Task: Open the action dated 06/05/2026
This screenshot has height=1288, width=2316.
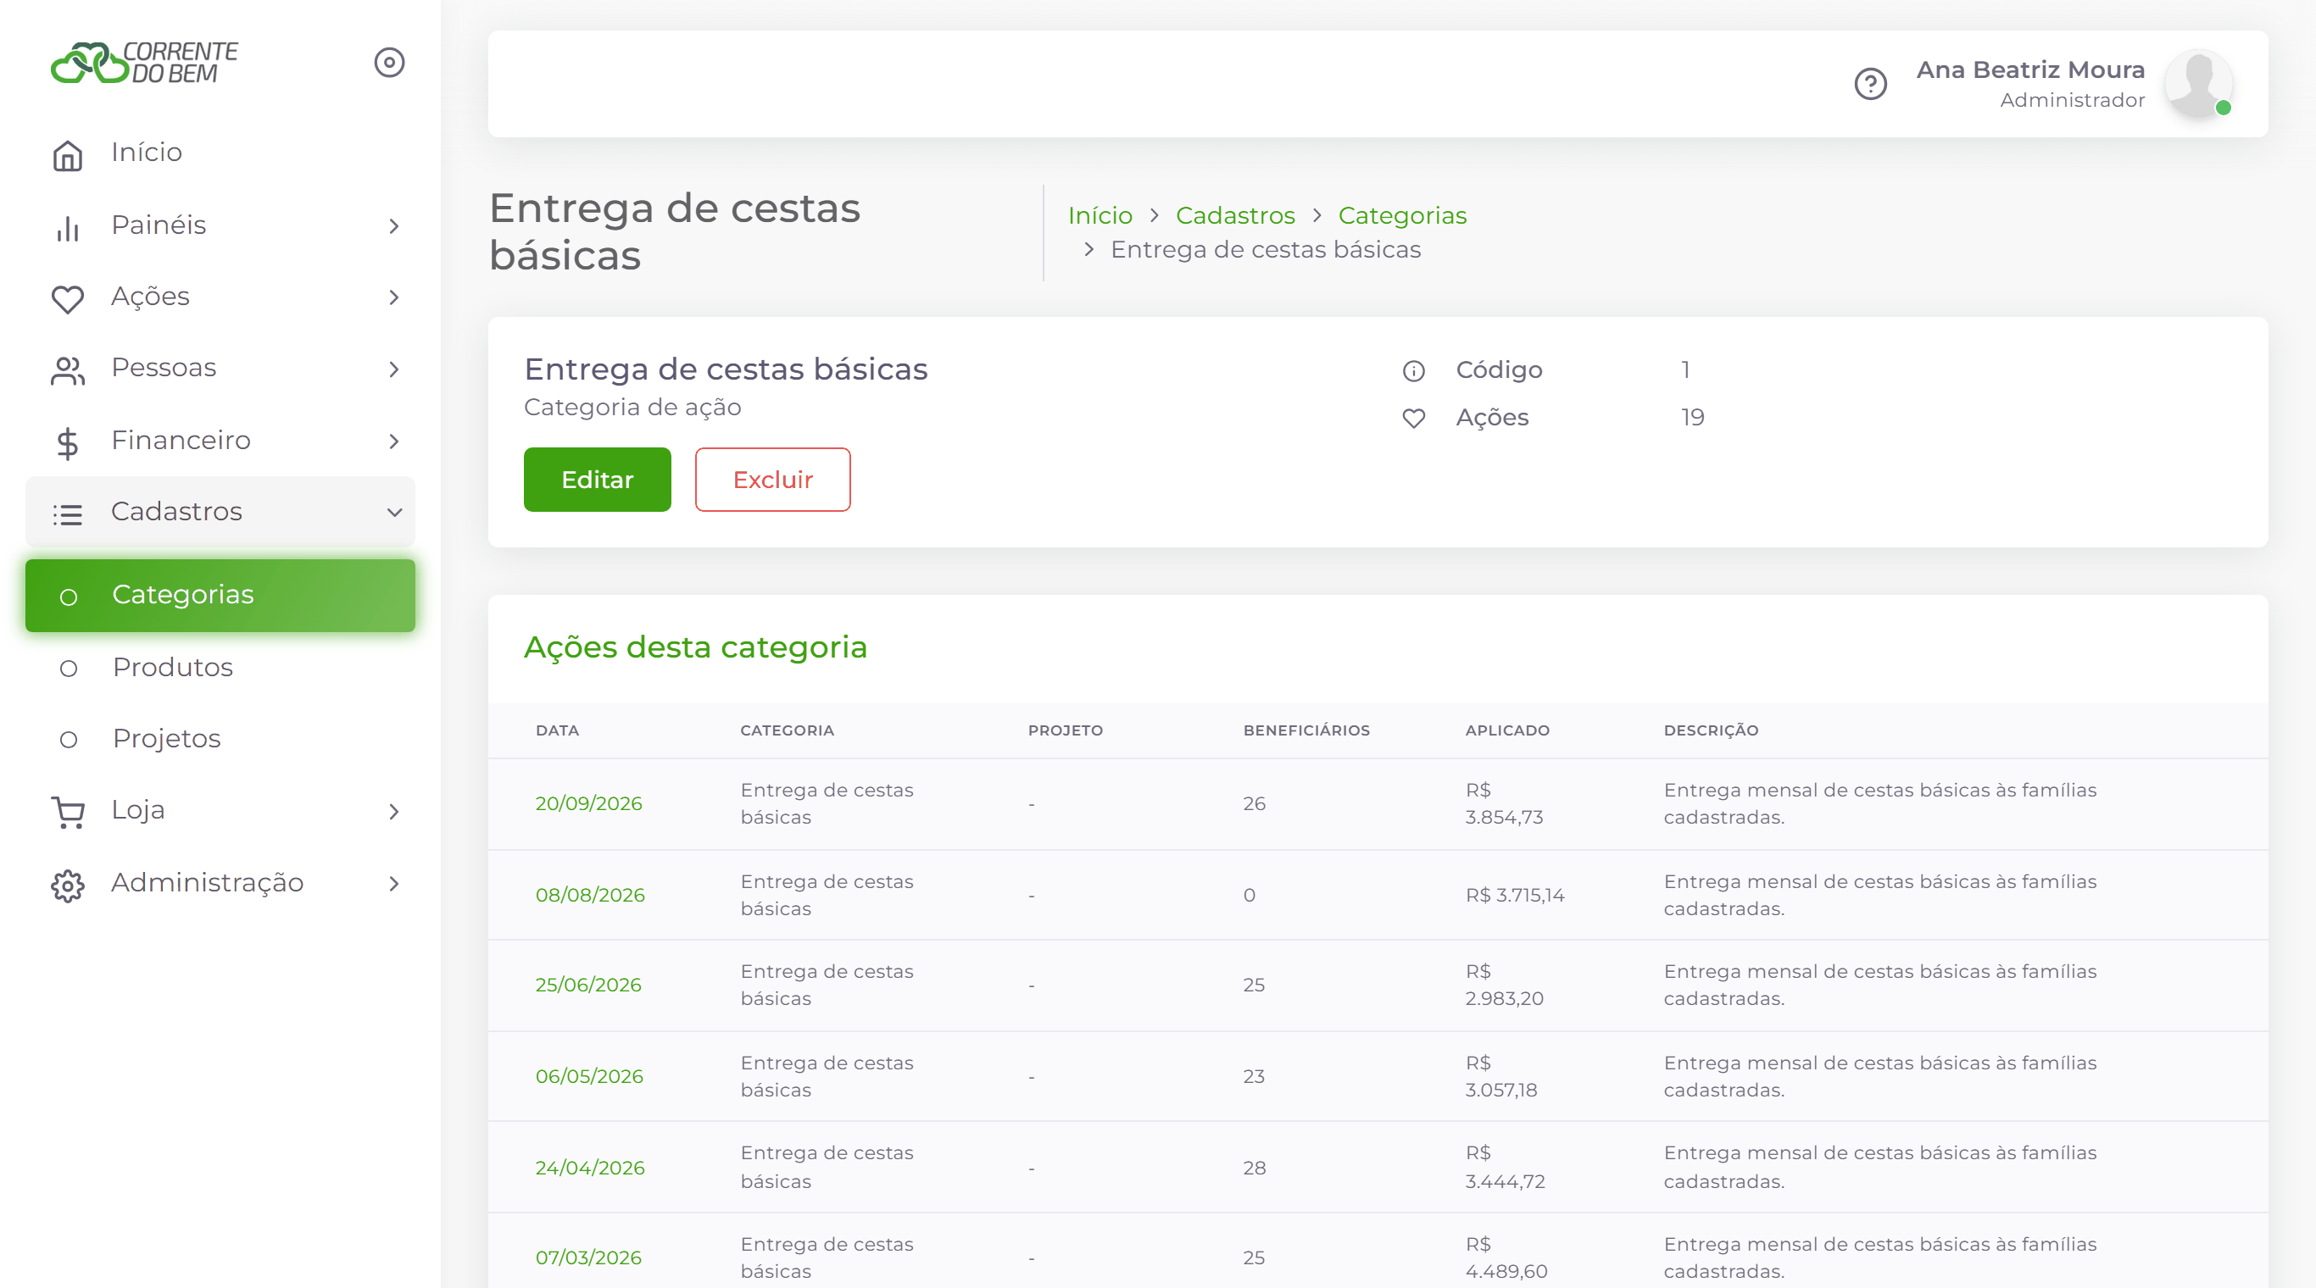Action: [589, 1077]
